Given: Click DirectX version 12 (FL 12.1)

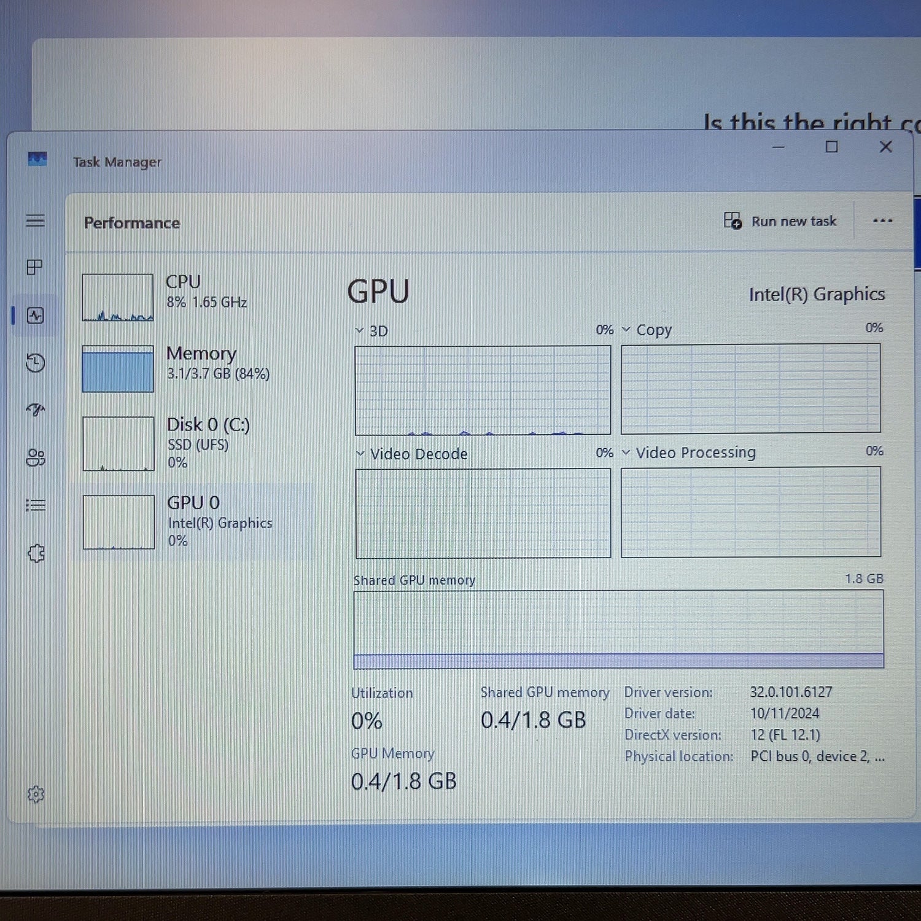Looking at the screenshot, I should click(785, 735).
